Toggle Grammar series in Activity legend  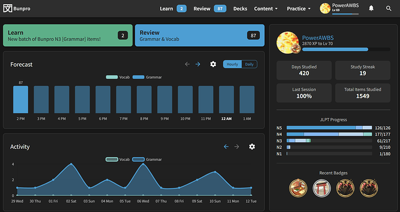click(147, 159)
